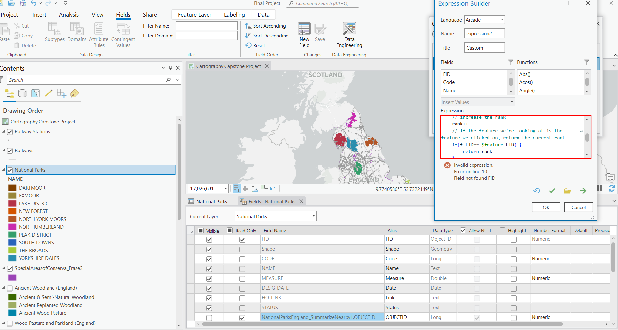
Task: Uncheck Allow NULL for OBJECTID field
Action: 477,317
